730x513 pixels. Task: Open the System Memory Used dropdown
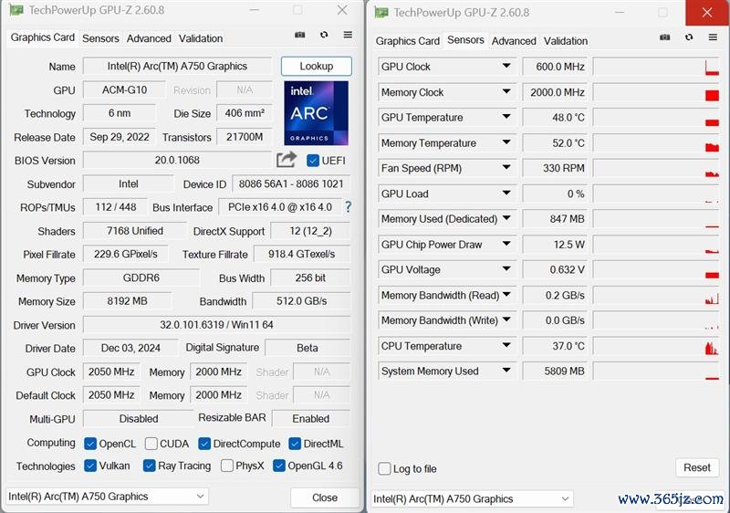point(506,371)
